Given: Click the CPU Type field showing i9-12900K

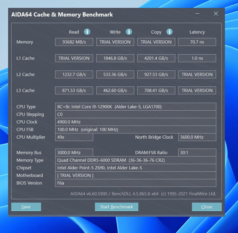Looking at the screenshot, I should pyautogui.click(x=136, y=107).
